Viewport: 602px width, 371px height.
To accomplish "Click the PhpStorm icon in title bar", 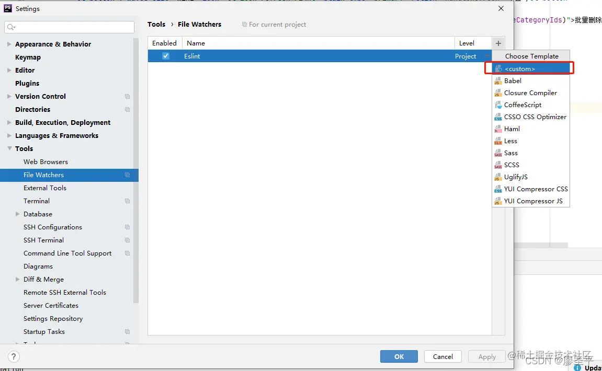I will (x=7, y=8).
